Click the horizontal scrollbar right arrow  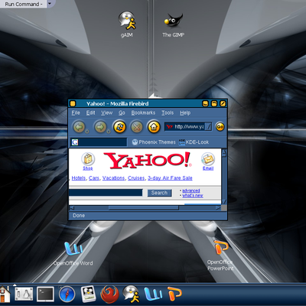coord(218,208)
